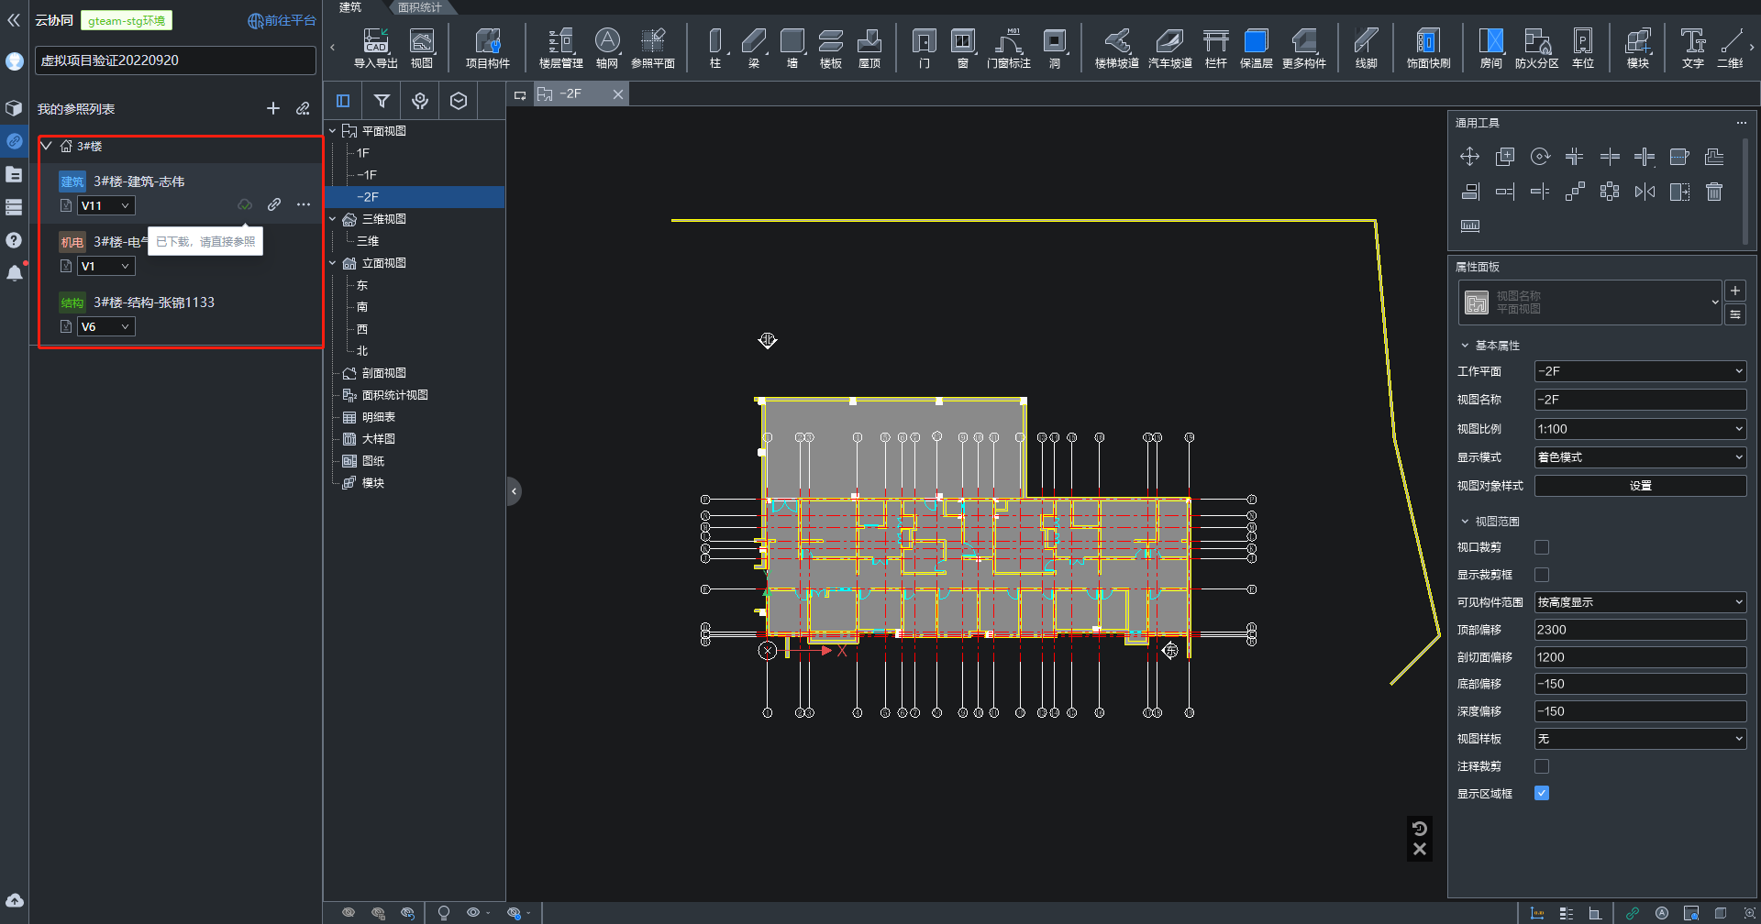
Task: Select the 墙 wall tool
Action: pyautogui.click(x=792, y=48)
